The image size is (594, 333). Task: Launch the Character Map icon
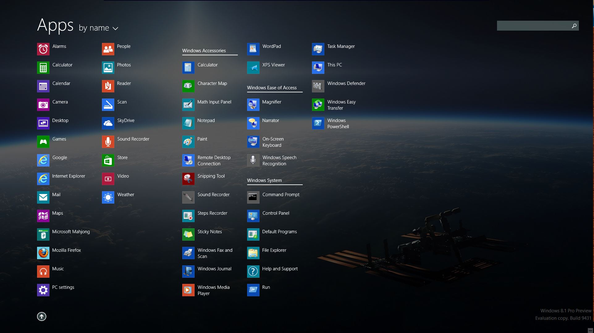tap(188, 86)
